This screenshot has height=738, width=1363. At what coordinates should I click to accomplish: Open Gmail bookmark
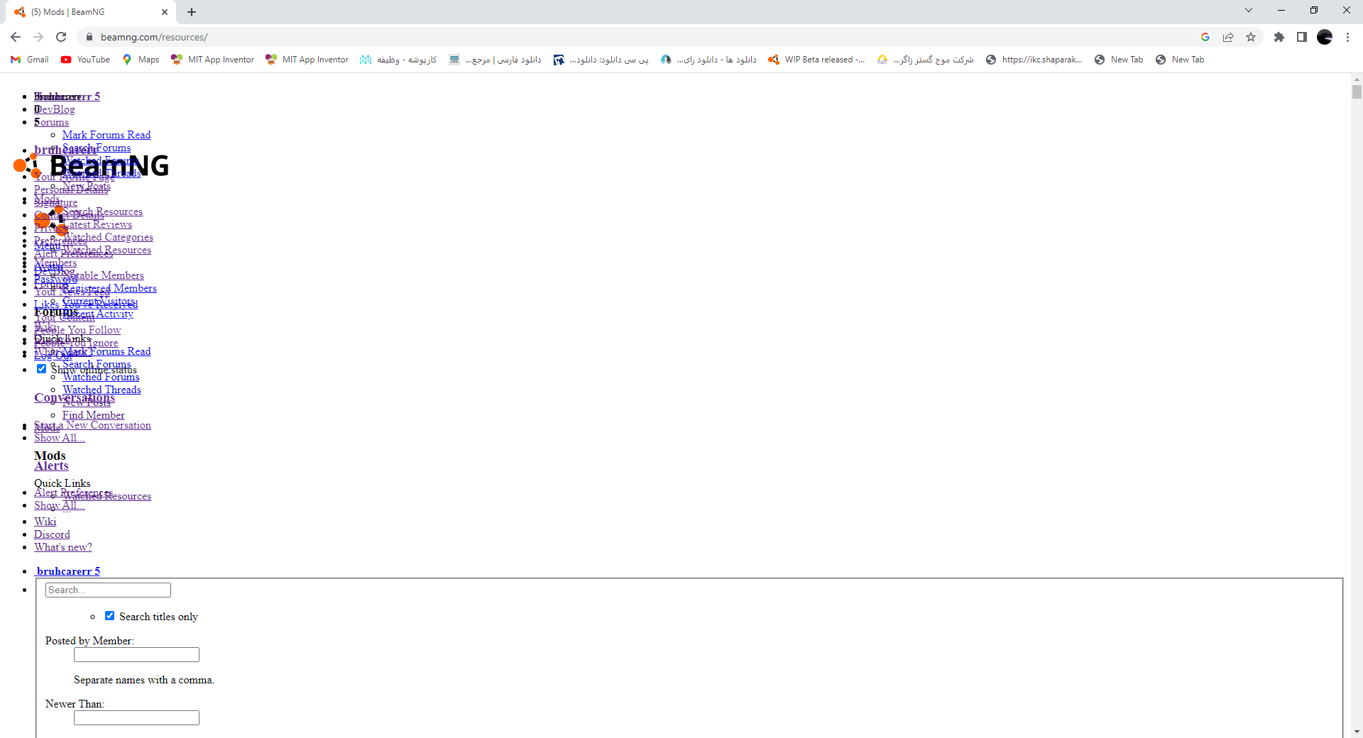[x=30, y=60]
